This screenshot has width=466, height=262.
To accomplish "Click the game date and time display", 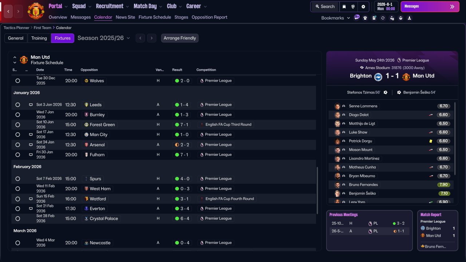I will 386,7.
